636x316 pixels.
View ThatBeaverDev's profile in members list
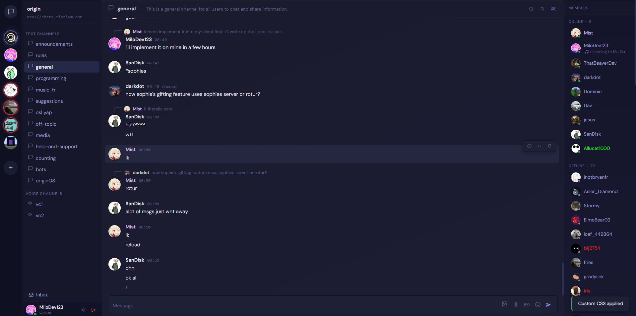coord(600,63)
